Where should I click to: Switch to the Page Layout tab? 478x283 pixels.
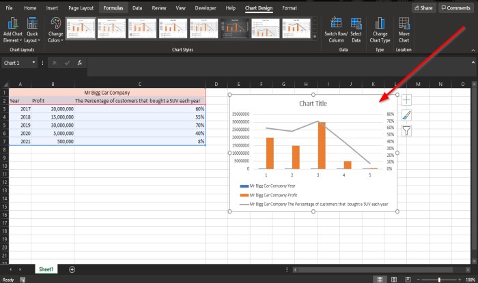coord(79,8)
